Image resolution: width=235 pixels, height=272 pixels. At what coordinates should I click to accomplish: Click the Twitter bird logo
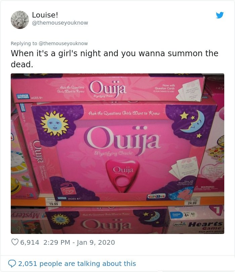pyautogui.click(x=220, y=15)
